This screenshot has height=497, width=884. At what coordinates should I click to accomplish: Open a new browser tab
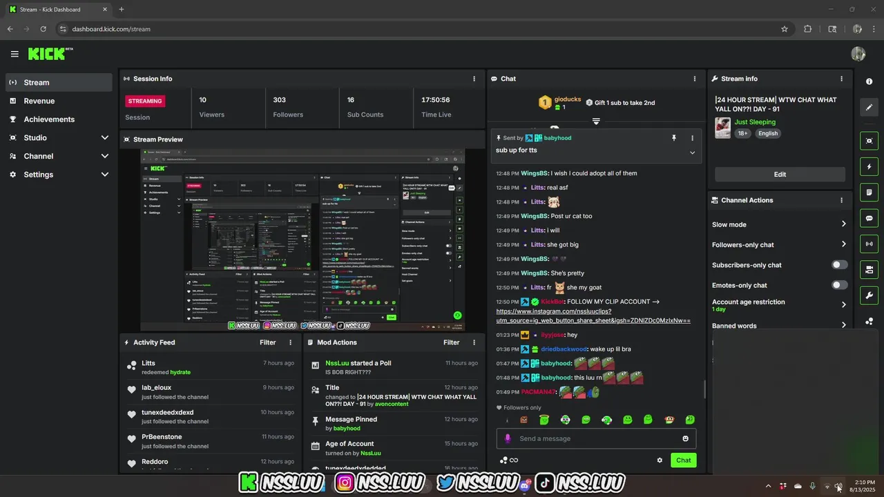(x=122, y=10)
